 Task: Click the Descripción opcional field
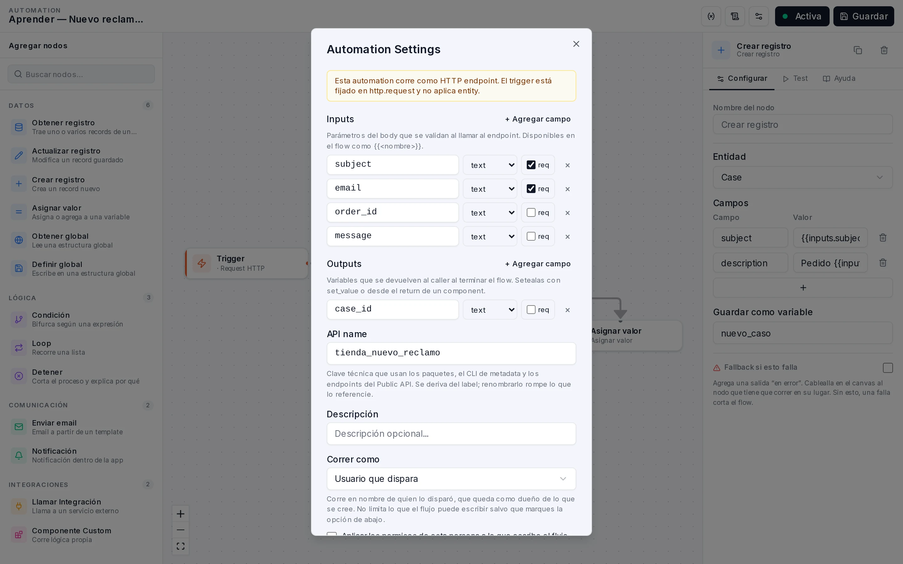pyautogui.click(x=451, y=433)
